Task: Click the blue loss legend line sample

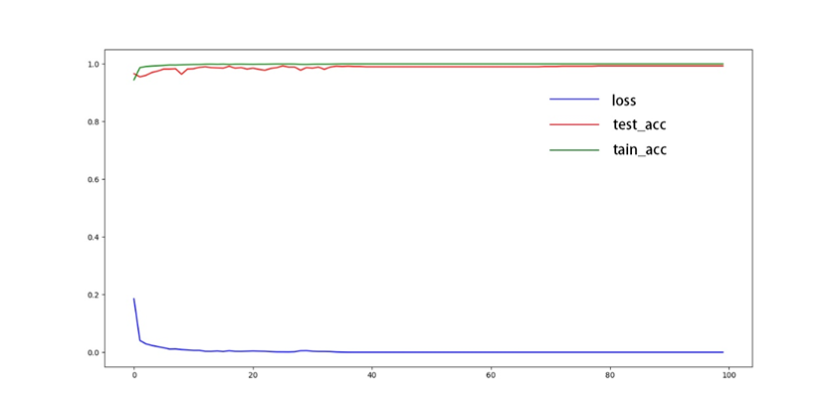Action: 574,100
